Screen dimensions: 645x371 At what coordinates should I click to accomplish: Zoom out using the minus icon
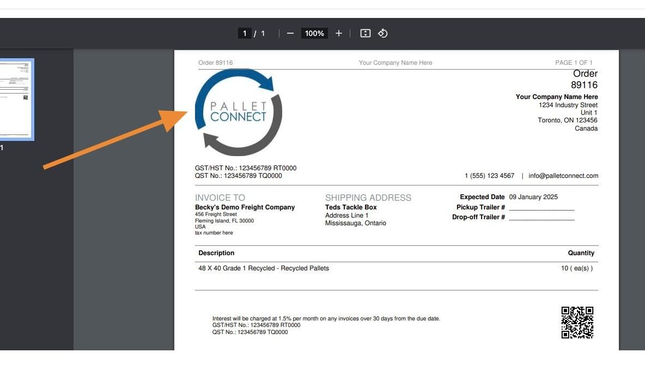[290, 33]
